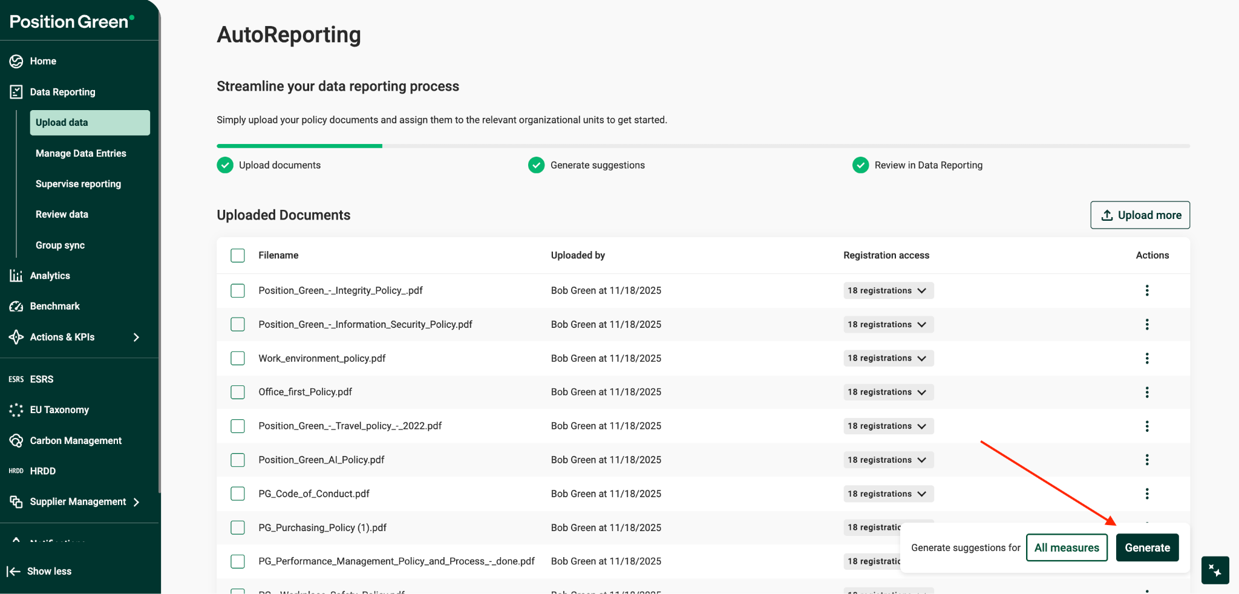This screenshot has height=594, width=1239.
Task: Click the Actions & KPIs sparkle icon
Action: [16, 337]
